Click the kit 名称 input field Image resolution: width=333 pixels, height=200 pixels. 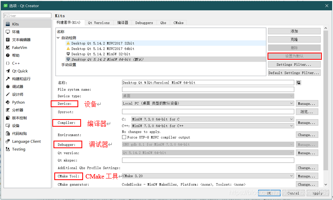click(x=208, y=82)
